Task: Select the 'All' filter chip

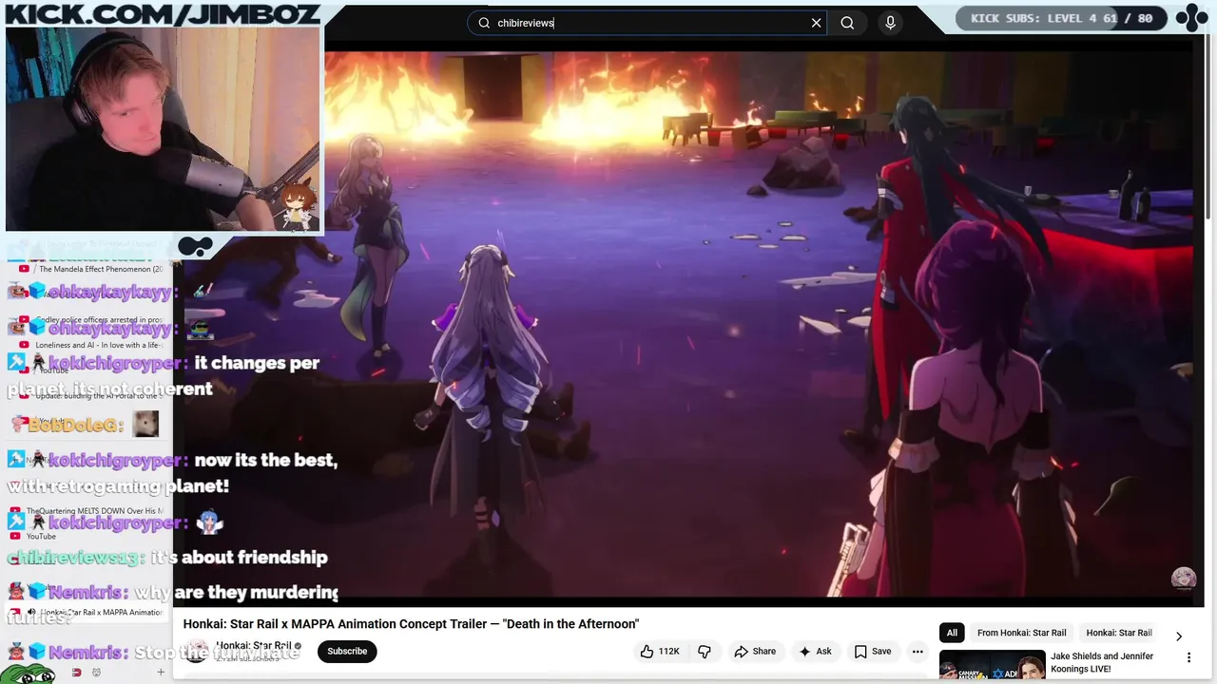Action: [952, 633]
